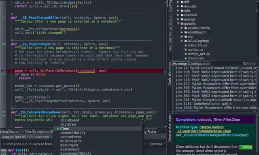The width and height of the screenshot is (259, 155).
Task: Click the folder icon of docutils
Action: 182,6
